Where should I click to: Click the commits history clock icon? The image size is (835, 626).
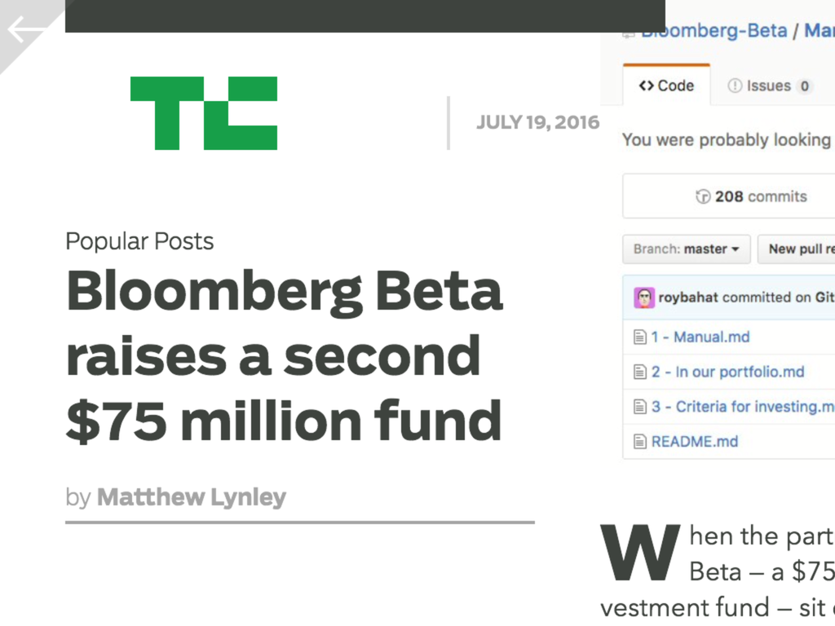(702, 196)
